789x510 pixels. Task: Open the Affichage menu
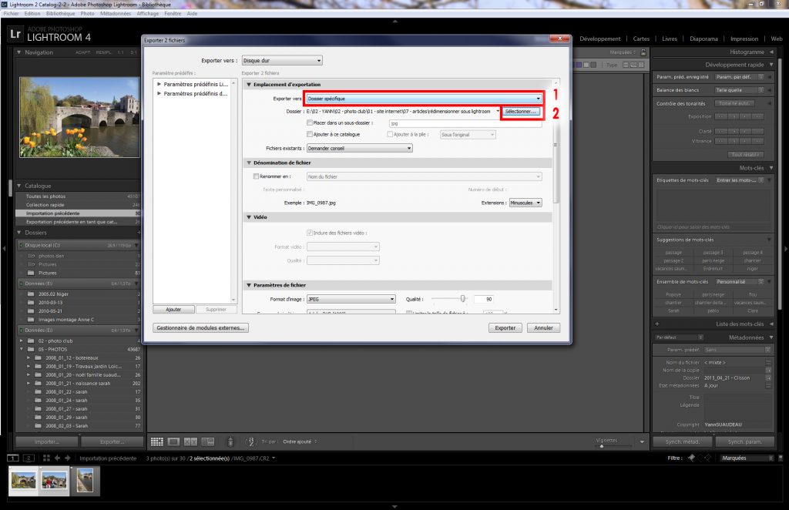(147, 14)
